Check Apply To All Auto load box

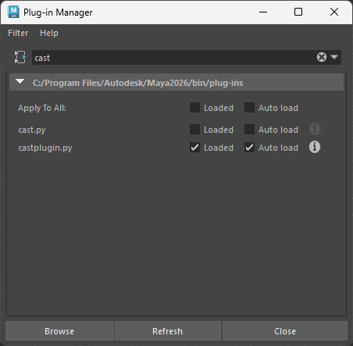(249, 108)
